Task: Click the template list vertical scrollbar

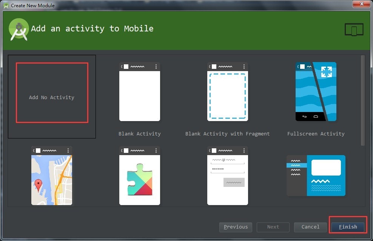Action: click(363, 100)
